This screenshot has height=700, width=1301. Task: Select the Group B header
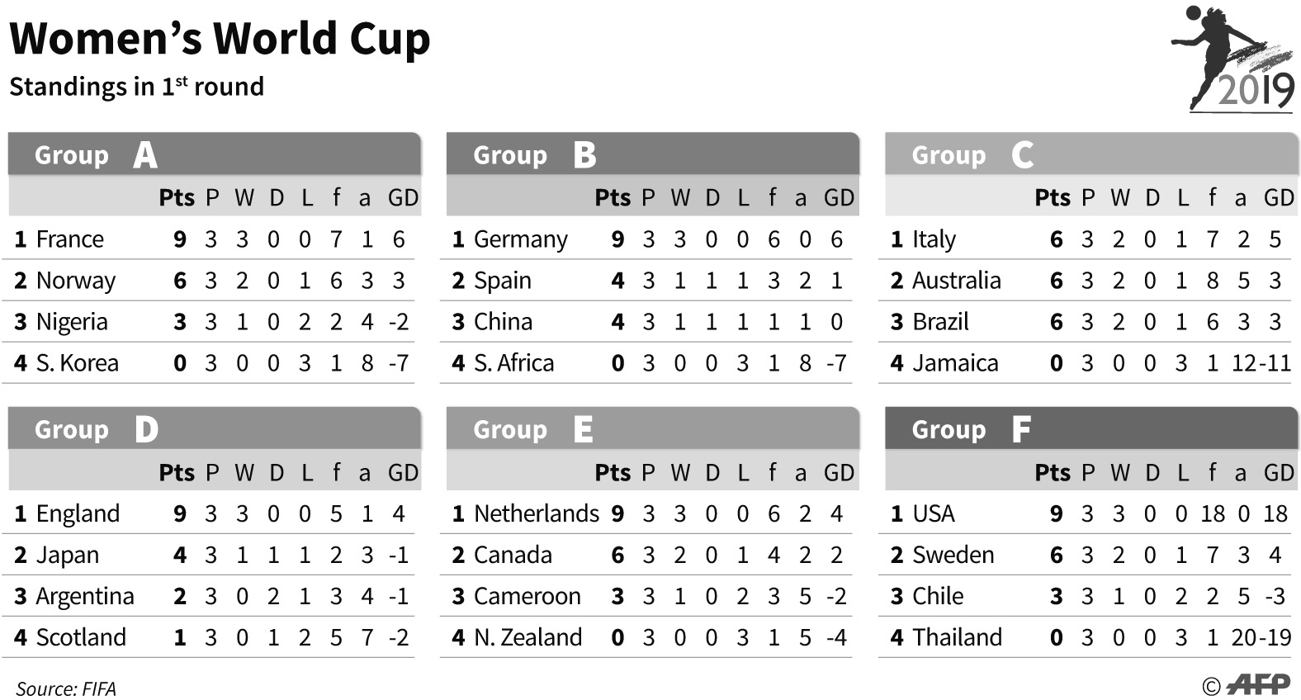[652, 154]
